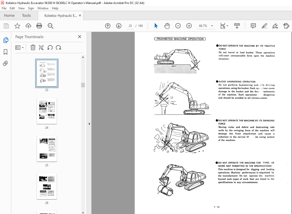This screenshot has height=214, width=292.
Task: Click the share/send file icon
Action: [286, 26]
